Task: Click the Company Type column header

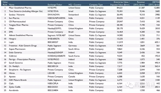Action: click(96, 5)
